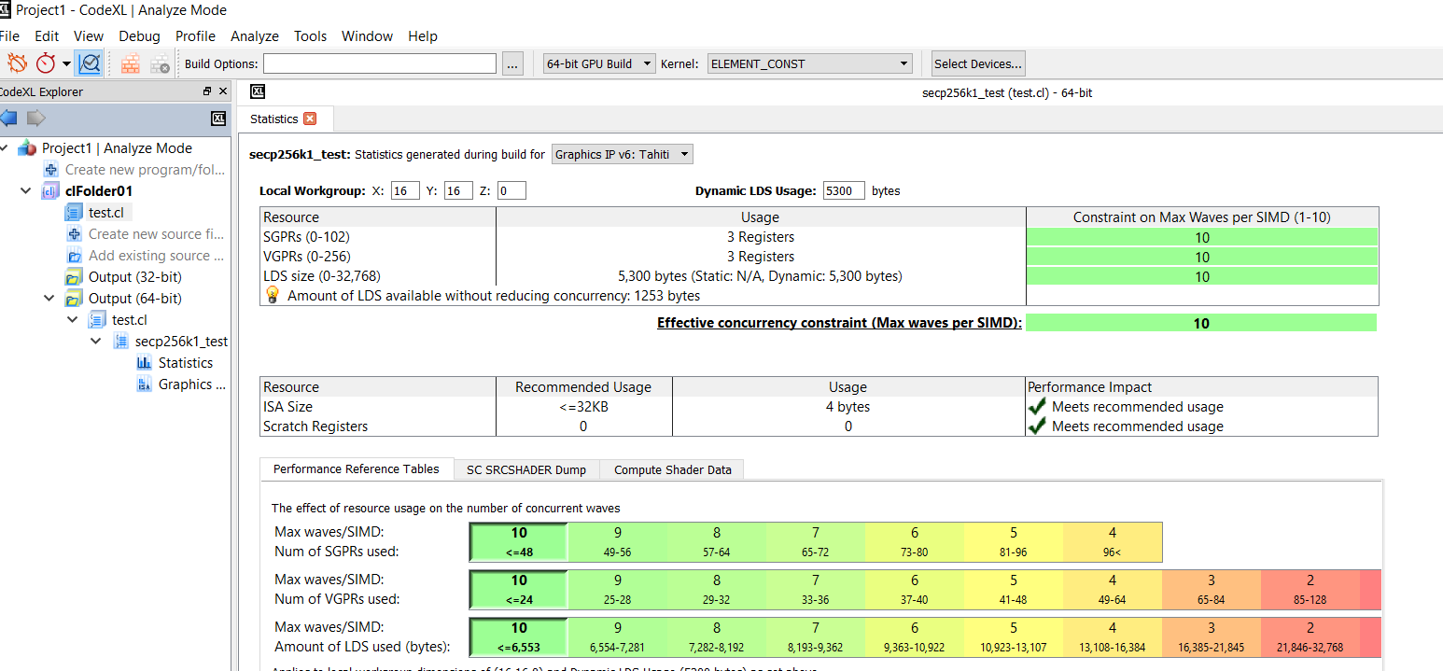
Task: Click the clFolder01 cl folder icon
Action: (50, 191)
